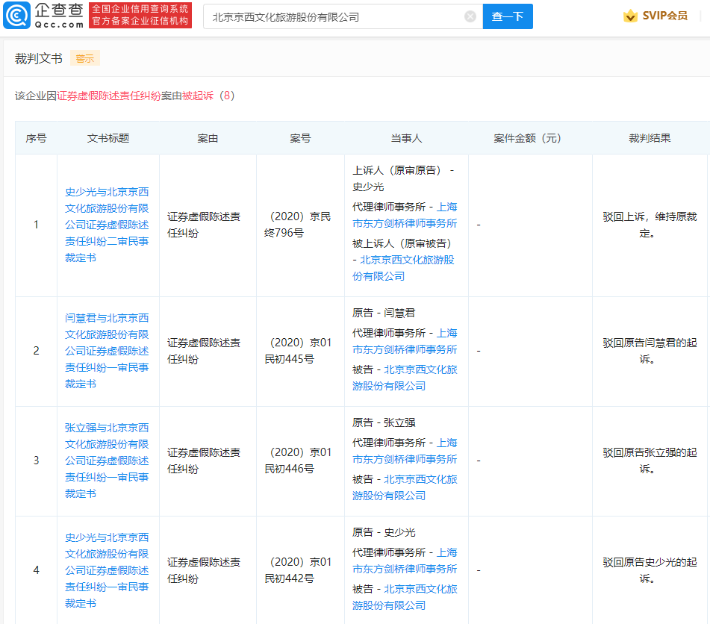Click result text 驳回上诉,维持原裁定

coord(650,225)
